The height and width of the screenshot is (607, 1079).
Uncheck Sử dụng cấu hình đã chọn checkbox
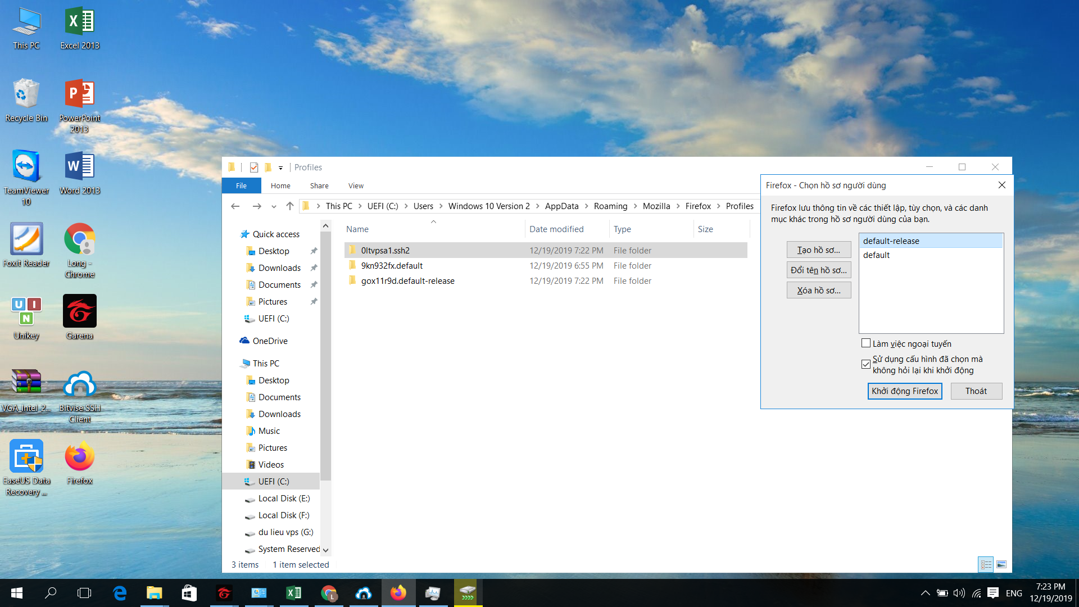point(866,364)
